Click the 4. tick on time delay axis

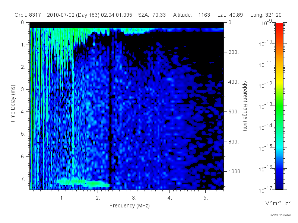click(x=23, y=111)
